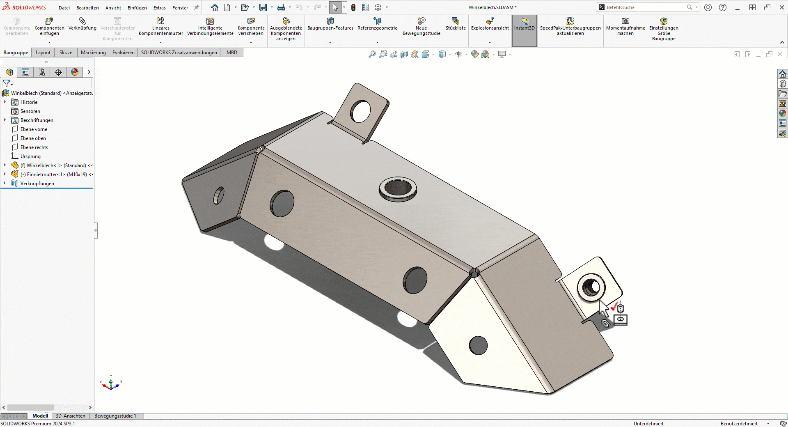Open Appearances color ball in task pane
This screenshot has width=788, height=427.
783,113
